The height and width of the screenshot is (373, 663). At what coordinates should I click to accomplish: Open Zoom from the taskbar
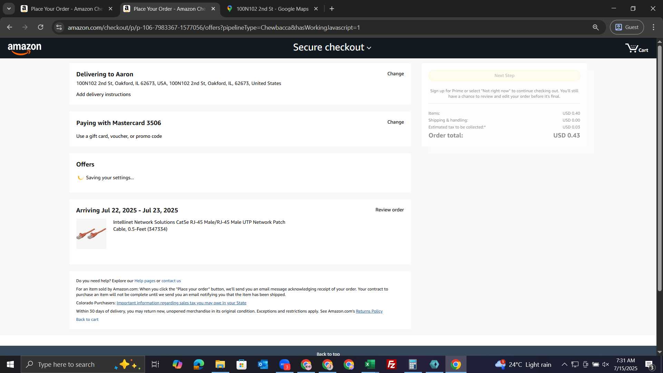(x=285, y=364)
